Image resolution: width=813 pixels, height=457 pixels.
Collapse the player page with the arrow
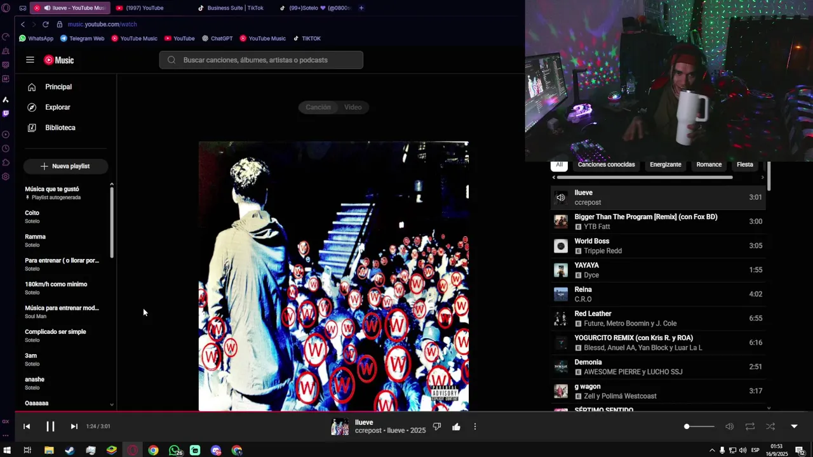click(x=794, y=427)
